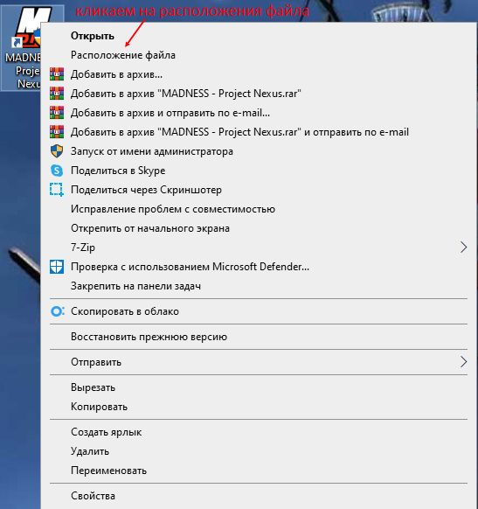The image size is (478, 509).
Task: Choose 'Открыть' from the context menu
Action: (259, 36)
